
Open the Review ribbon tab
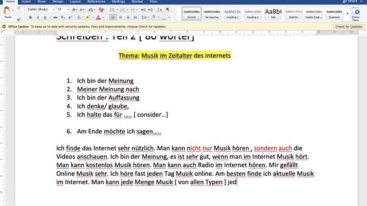137,1
